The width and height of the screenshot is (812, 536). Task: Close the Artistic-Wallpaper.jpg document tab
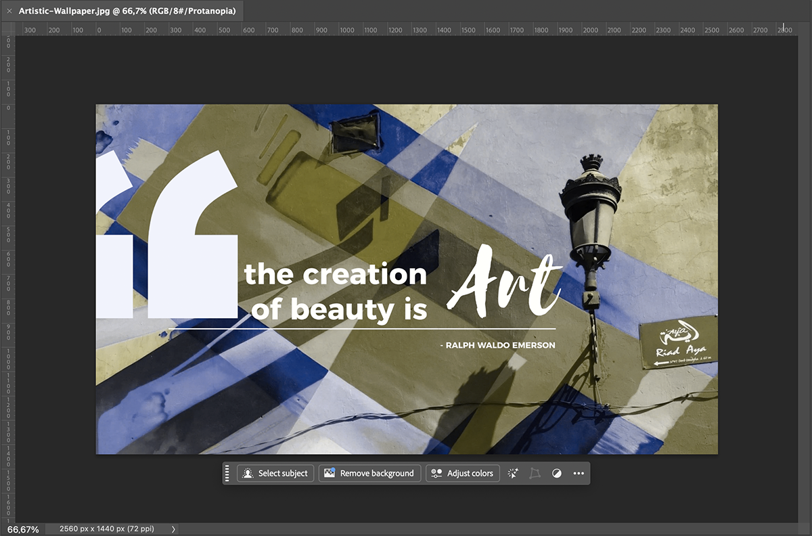(x=9, y=12)
